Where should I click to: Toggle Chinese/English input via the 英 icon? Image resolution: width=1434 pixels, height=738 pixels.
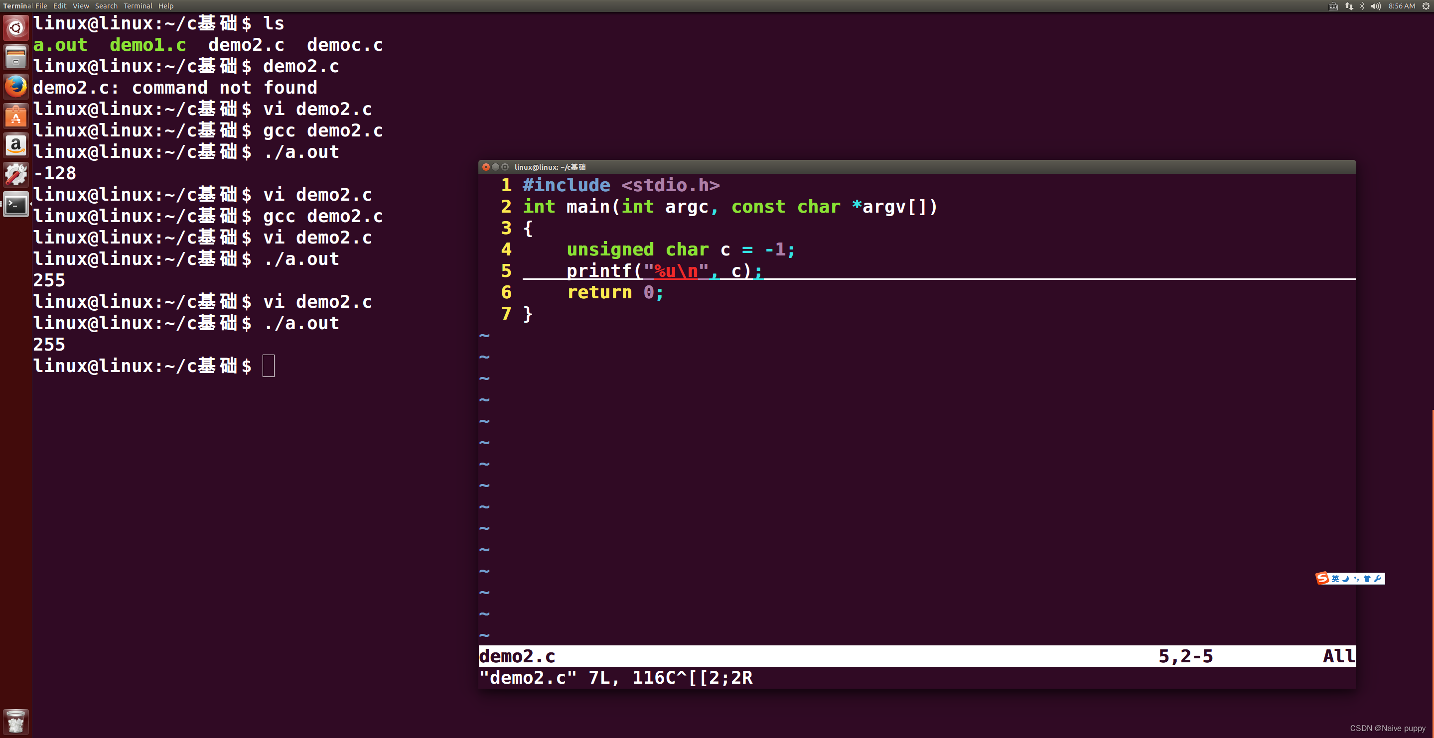pos(1335,579)
